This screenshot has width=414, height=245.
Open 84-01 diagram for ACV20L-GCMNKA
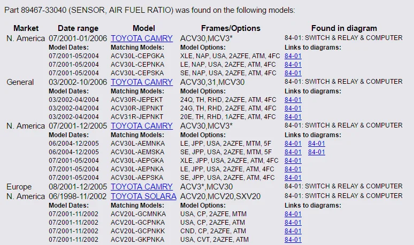point(293,214)
